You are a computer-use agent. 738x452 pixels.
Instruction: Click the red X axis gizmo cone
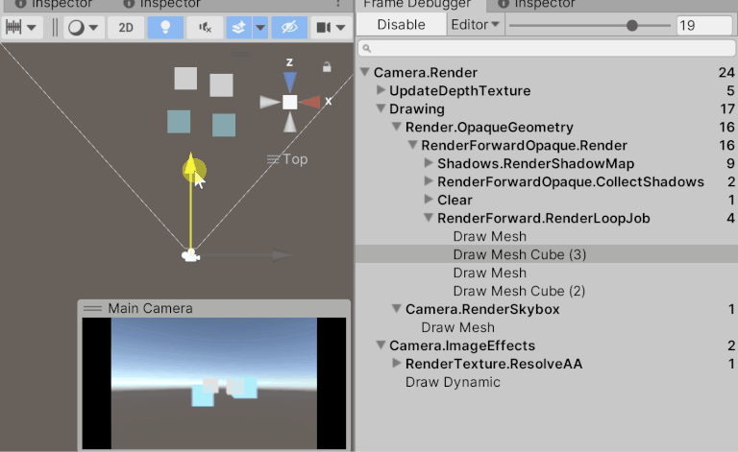pyautogui.click(x=310, y=102)
